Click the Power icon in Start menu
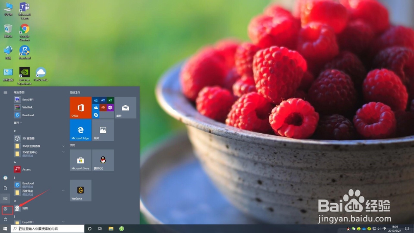This screenshot has width=414, height=233. click(x=5, y=219)
